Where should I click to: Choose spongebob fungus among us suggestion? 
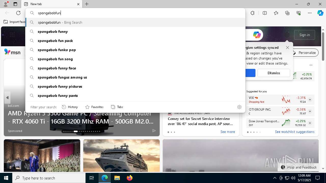tap(135, 77)
